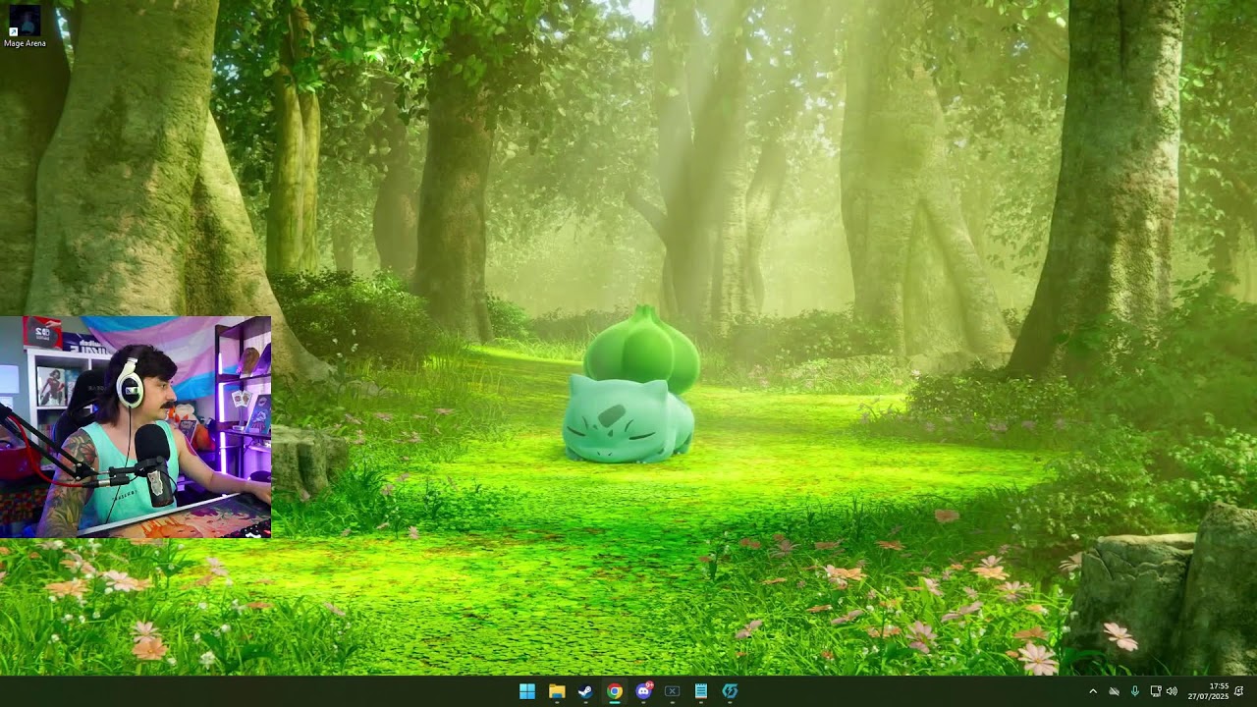The height and width of the screenshot is (707, 1257).
Task: Open Discord from the taskbar
Action: [643, 691]
